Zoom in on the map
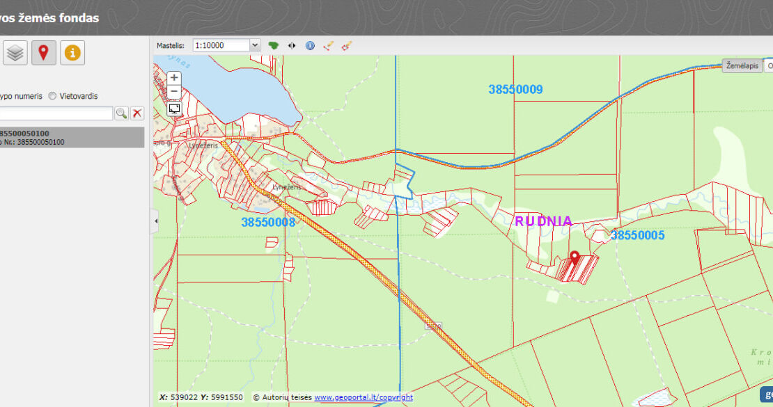 coord(174,78)
